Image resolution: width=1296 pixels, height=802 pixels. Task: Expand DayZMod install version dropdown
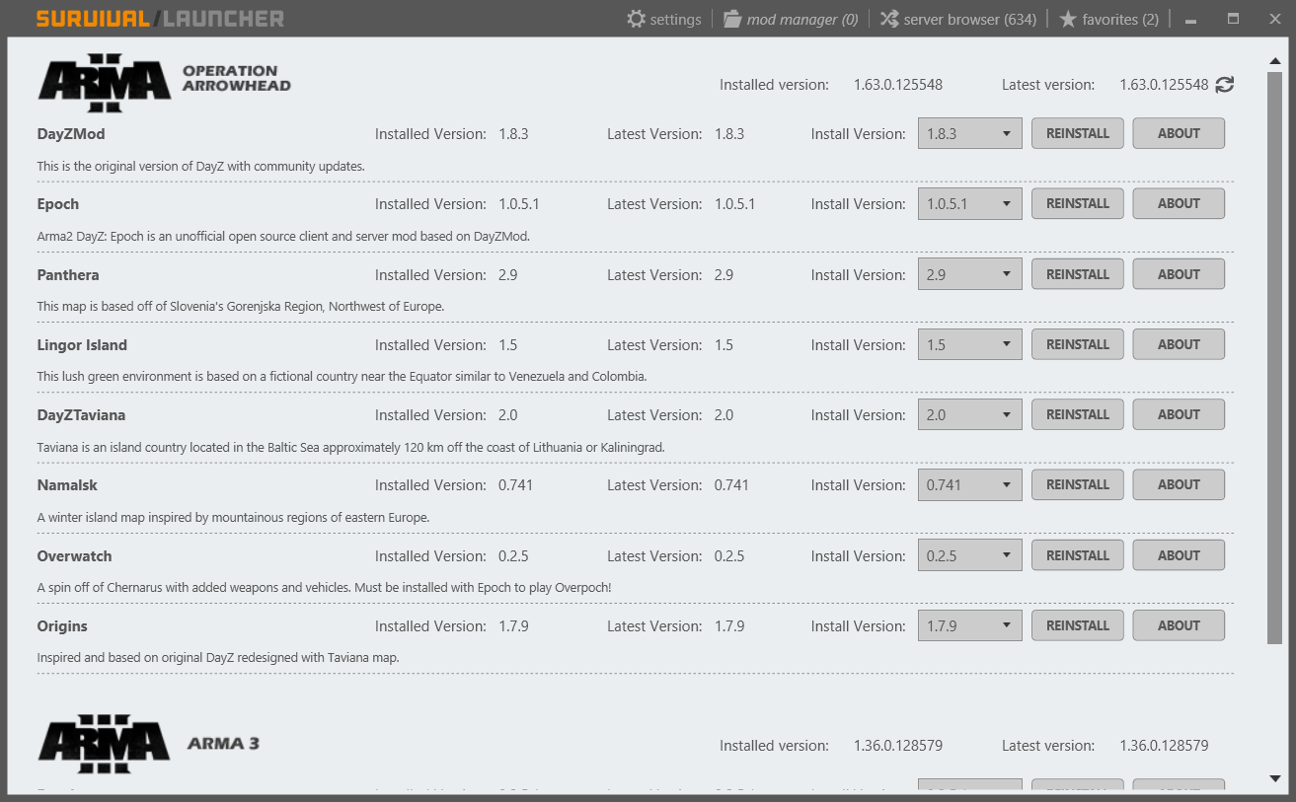[x=970, y=133]
